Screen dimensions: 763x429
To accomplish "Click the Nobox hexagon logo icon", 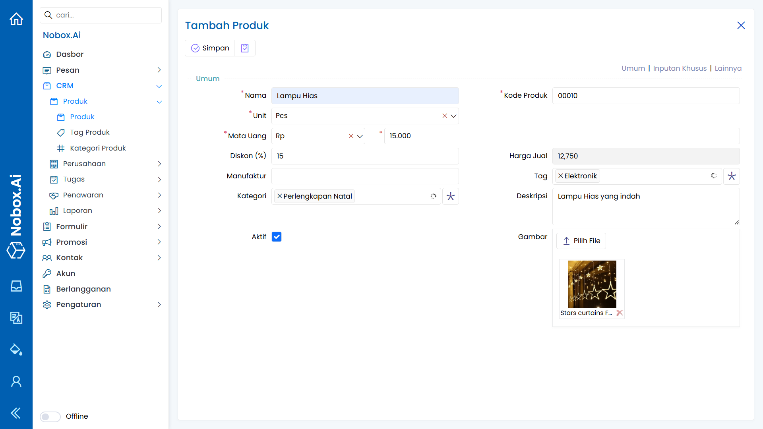I will 16,250.
